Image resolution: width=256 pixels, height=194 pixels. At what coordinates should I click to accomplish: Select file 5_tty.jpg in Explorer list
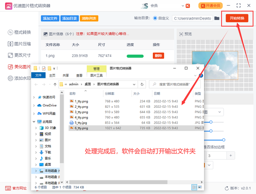click(78, 123)
